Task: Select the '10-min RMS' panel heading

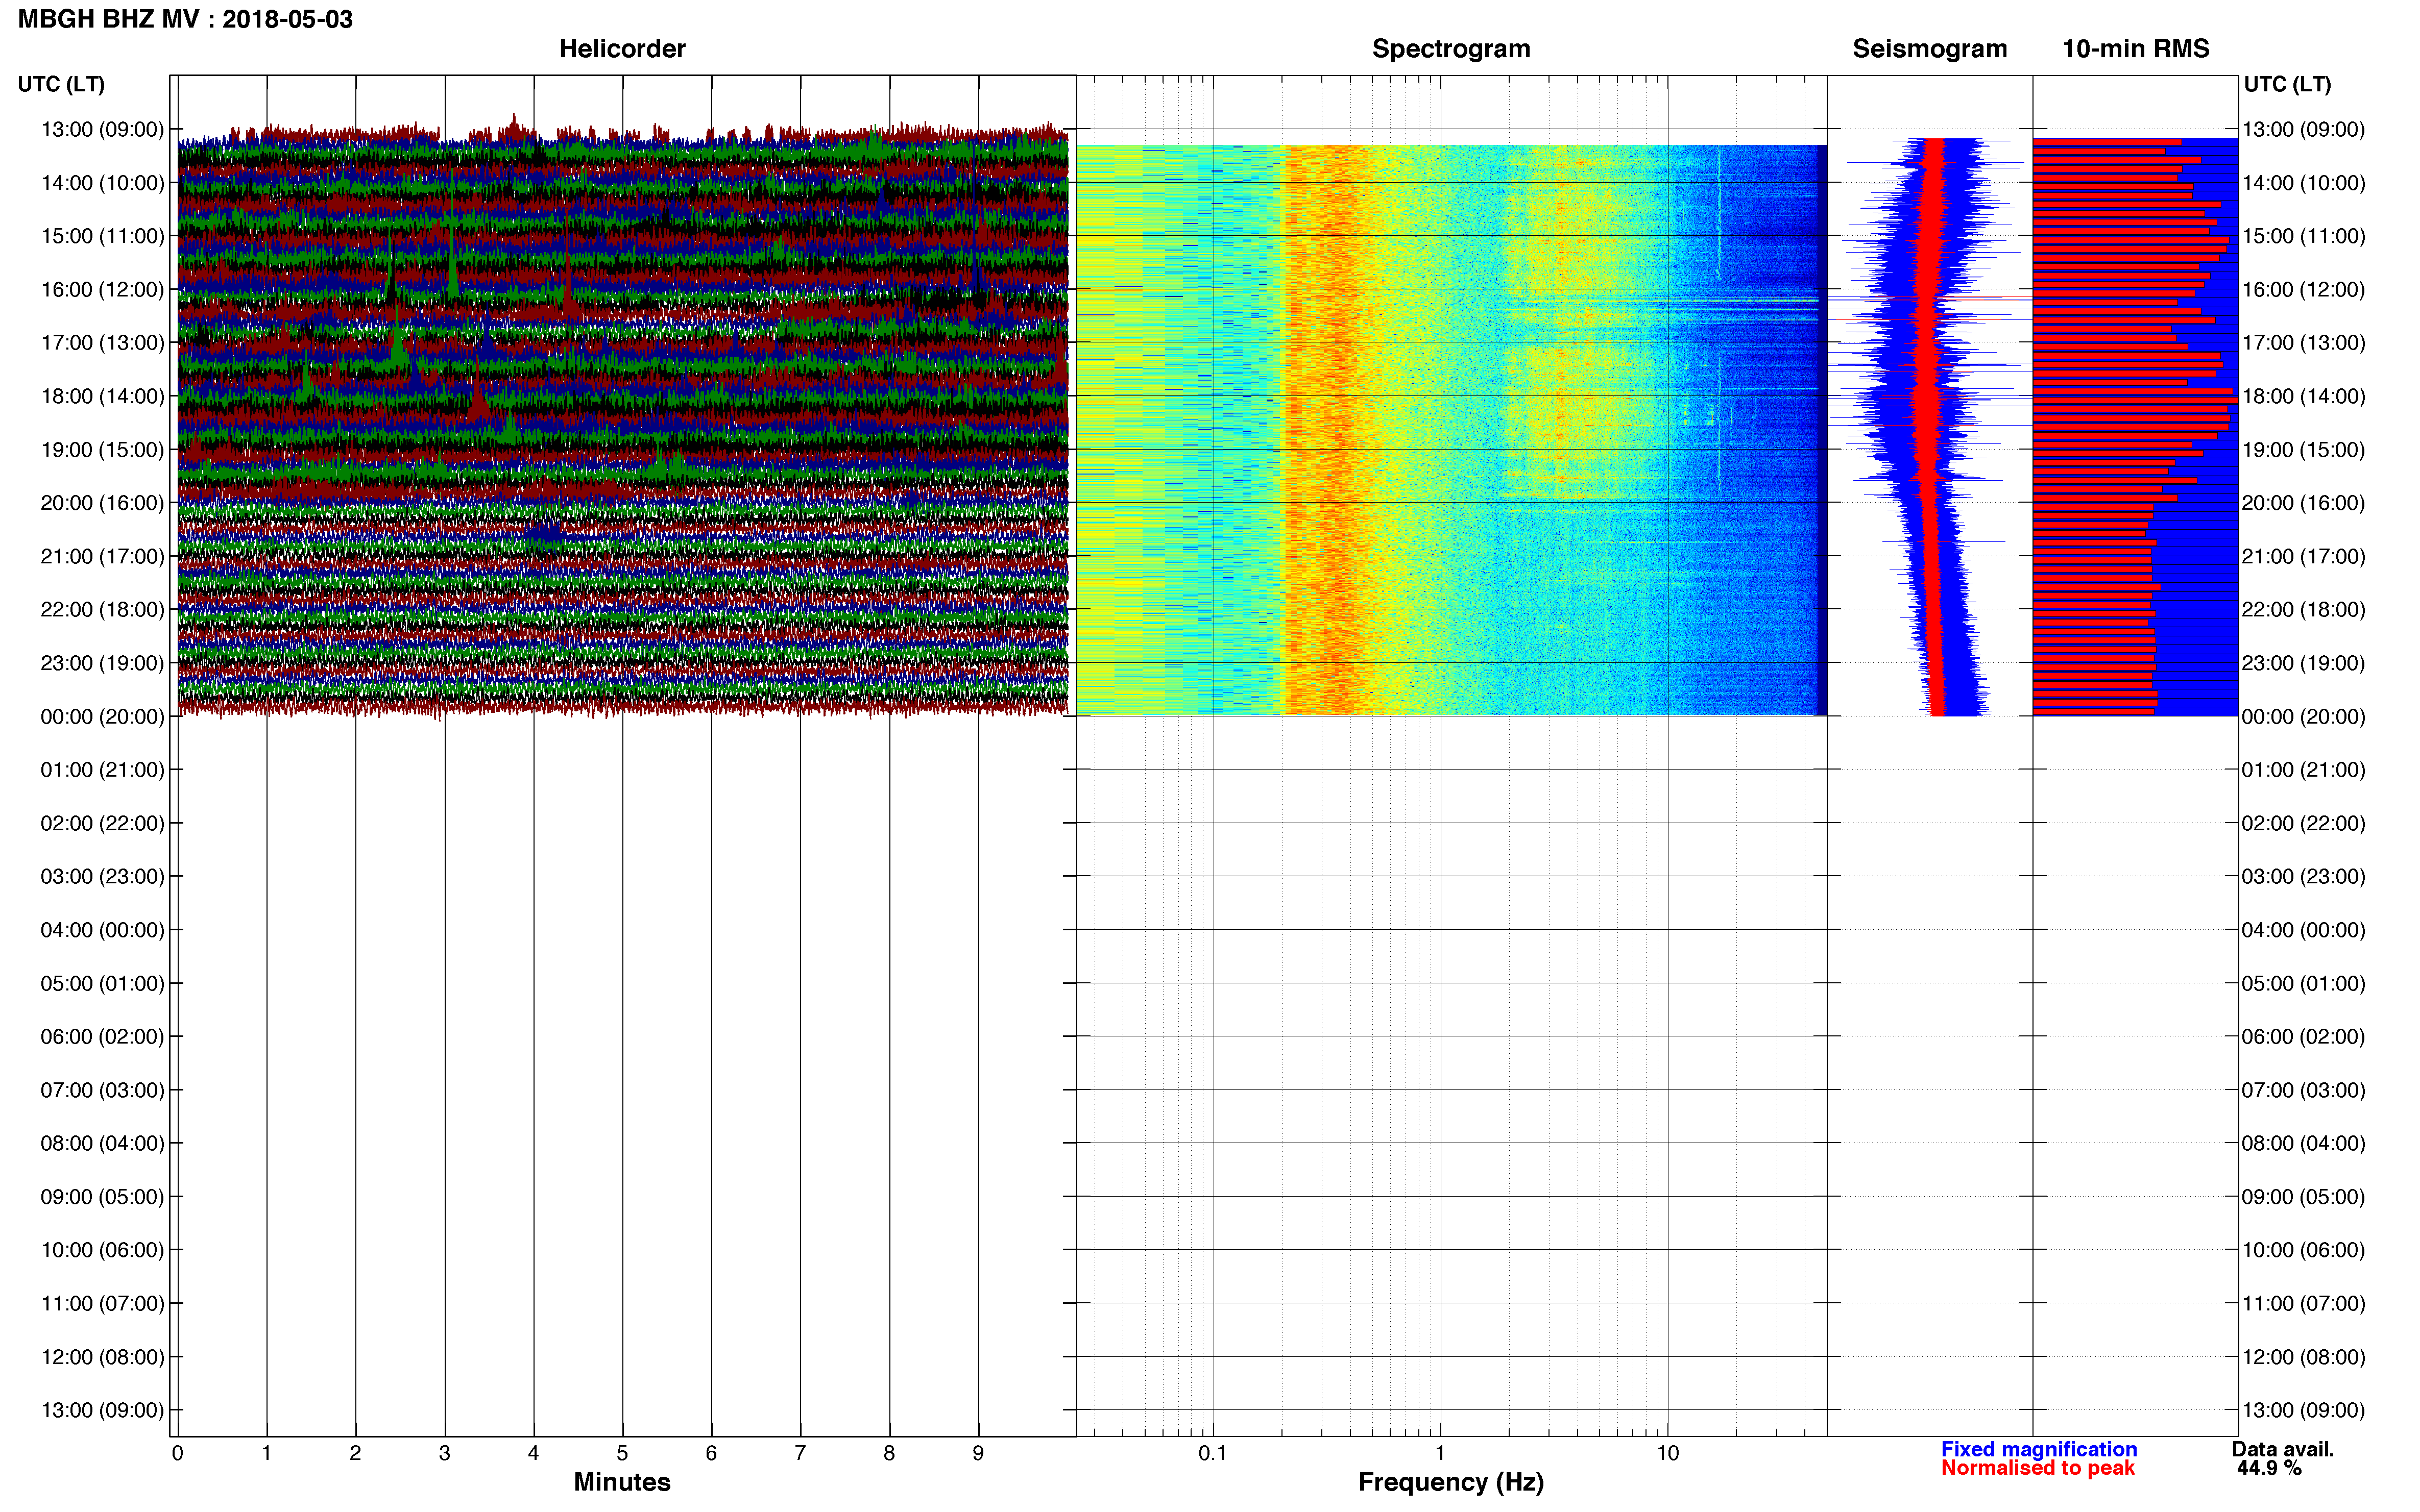Action: coord(2136,49)
